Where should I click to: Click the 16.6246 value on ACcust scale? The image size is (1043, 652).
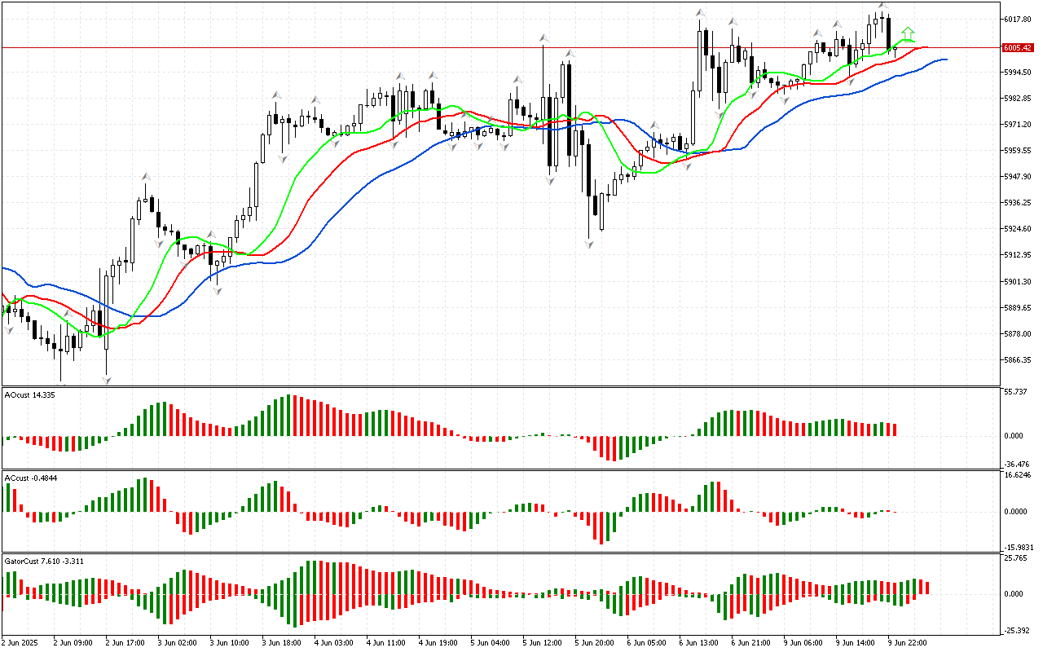click(x=1017, y=474)
